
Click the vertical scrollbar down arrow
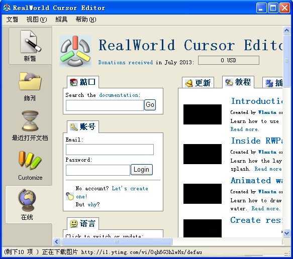click(286, 233)
